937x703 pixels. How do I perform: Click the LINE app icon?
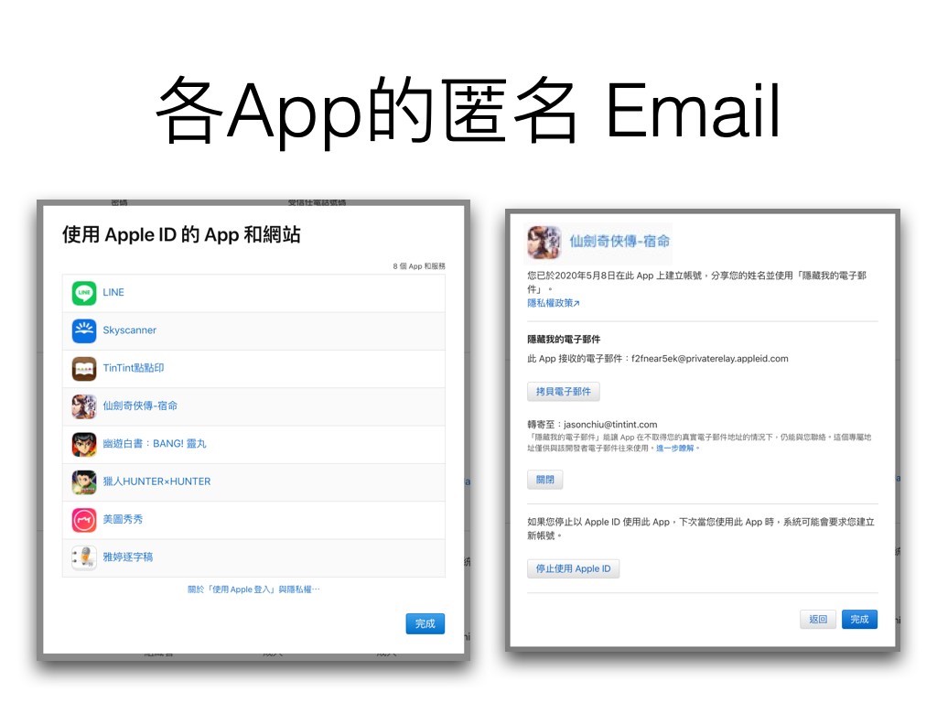pyautogui.click(x=84, y=293)
